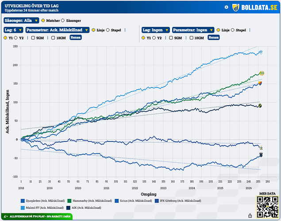Toggle Hammarby legend color swatch
281x221 pixels.
tap(69, 201)
